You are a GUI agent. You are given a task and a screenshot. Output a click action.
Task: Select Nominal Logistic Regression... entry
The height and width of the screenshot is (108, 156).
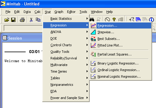[121, 76]
